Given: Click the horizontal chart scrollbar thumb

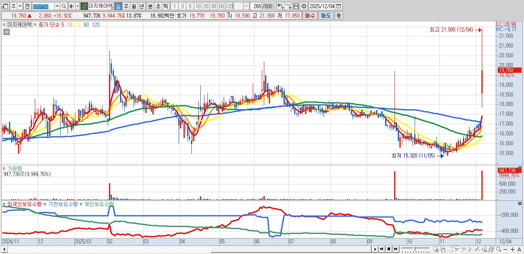Looking at the screenshot, I should pos(291,249).
